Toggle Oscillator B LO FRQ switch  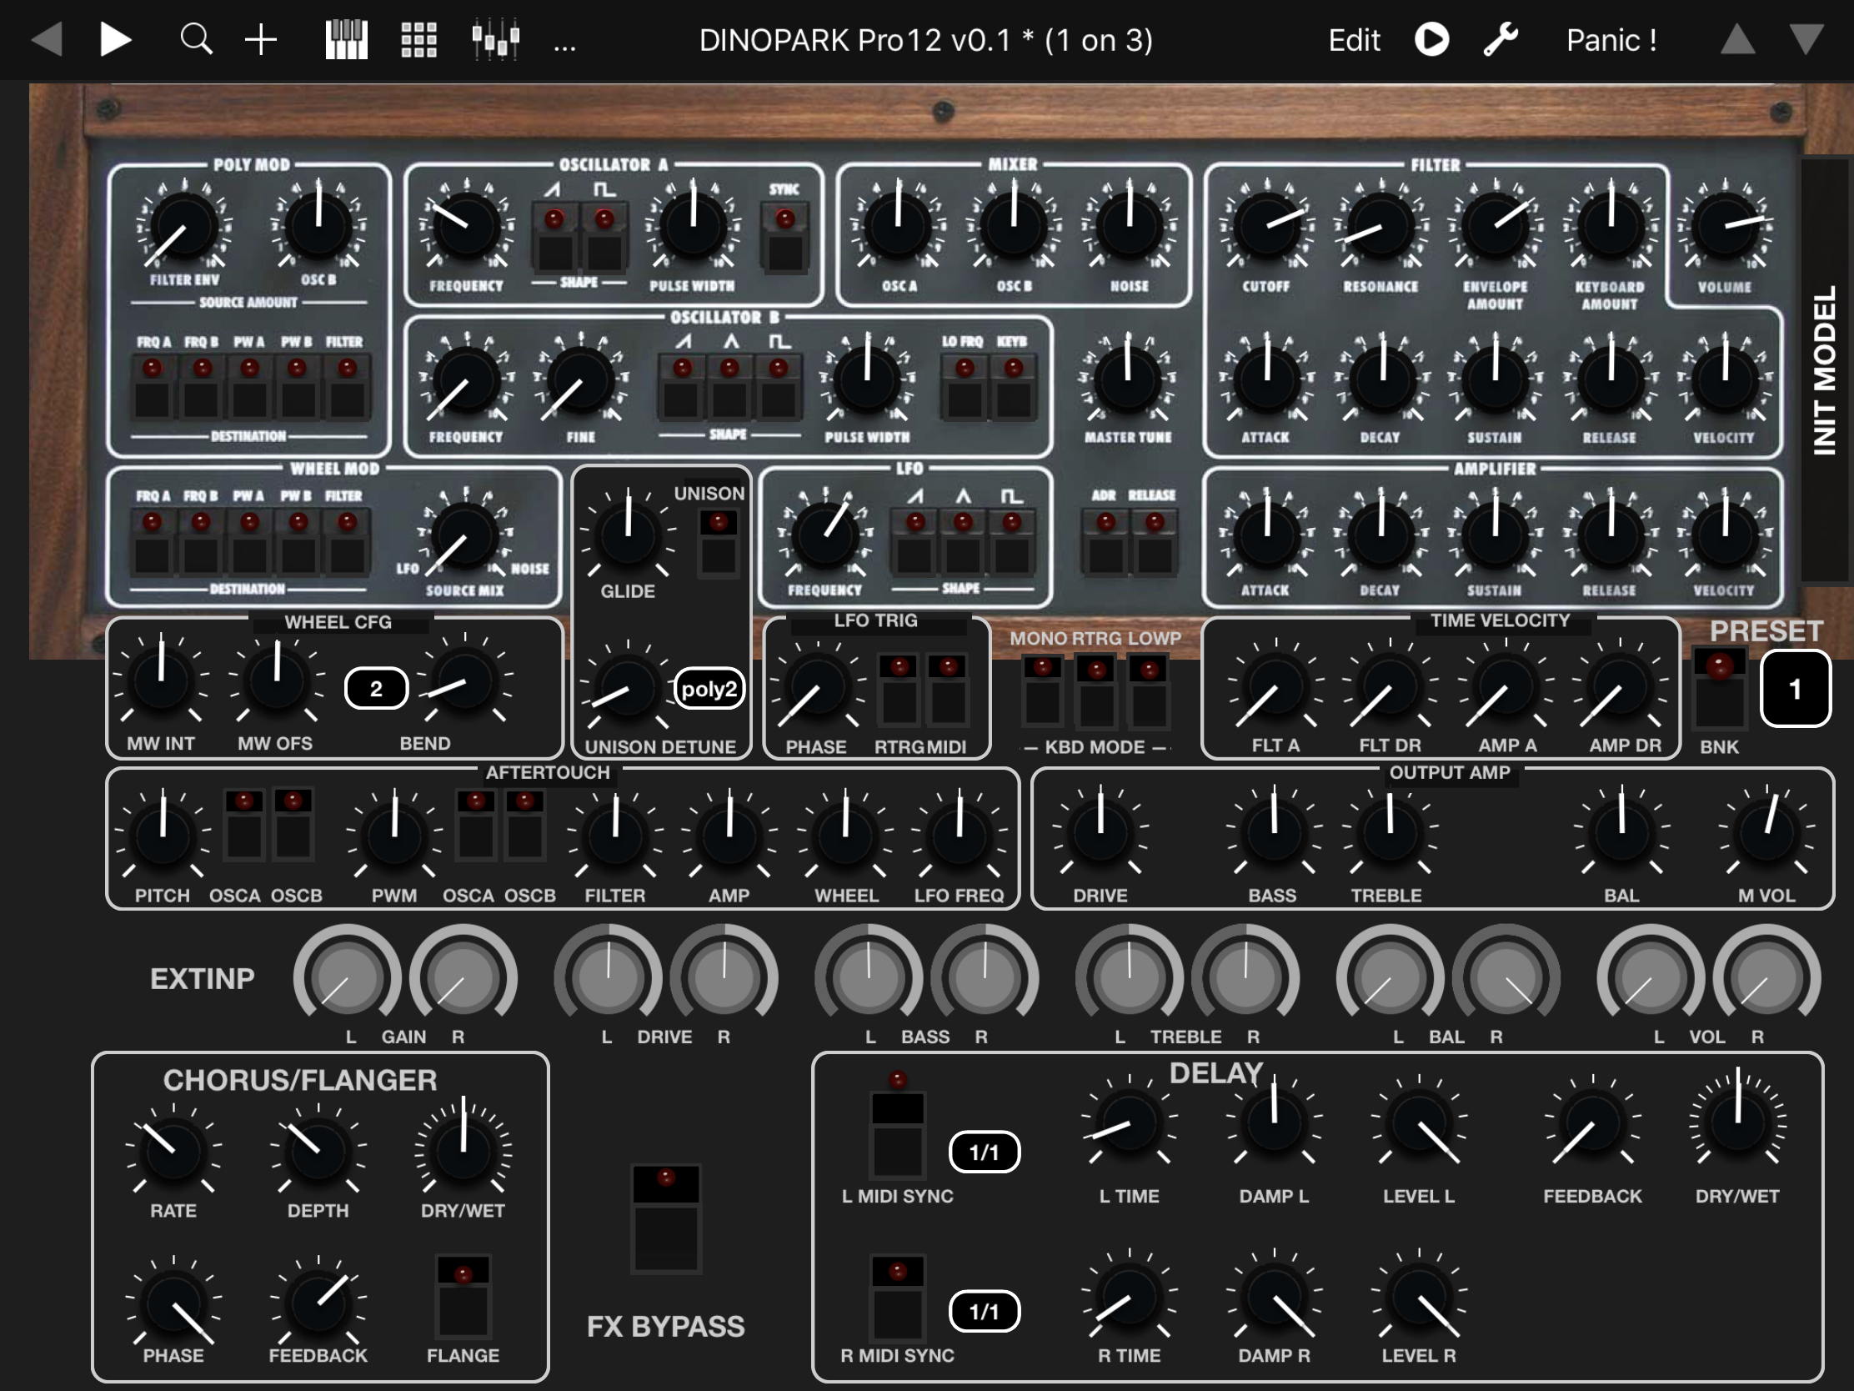[965, 388]
